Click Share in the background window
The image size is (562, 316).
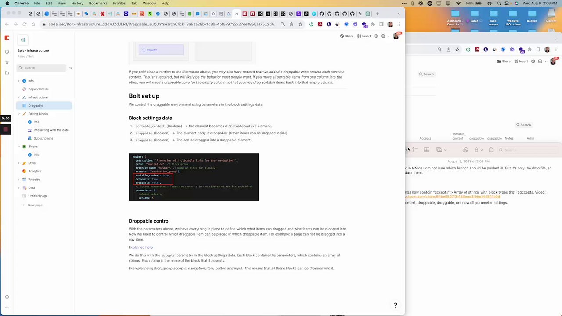504,61
